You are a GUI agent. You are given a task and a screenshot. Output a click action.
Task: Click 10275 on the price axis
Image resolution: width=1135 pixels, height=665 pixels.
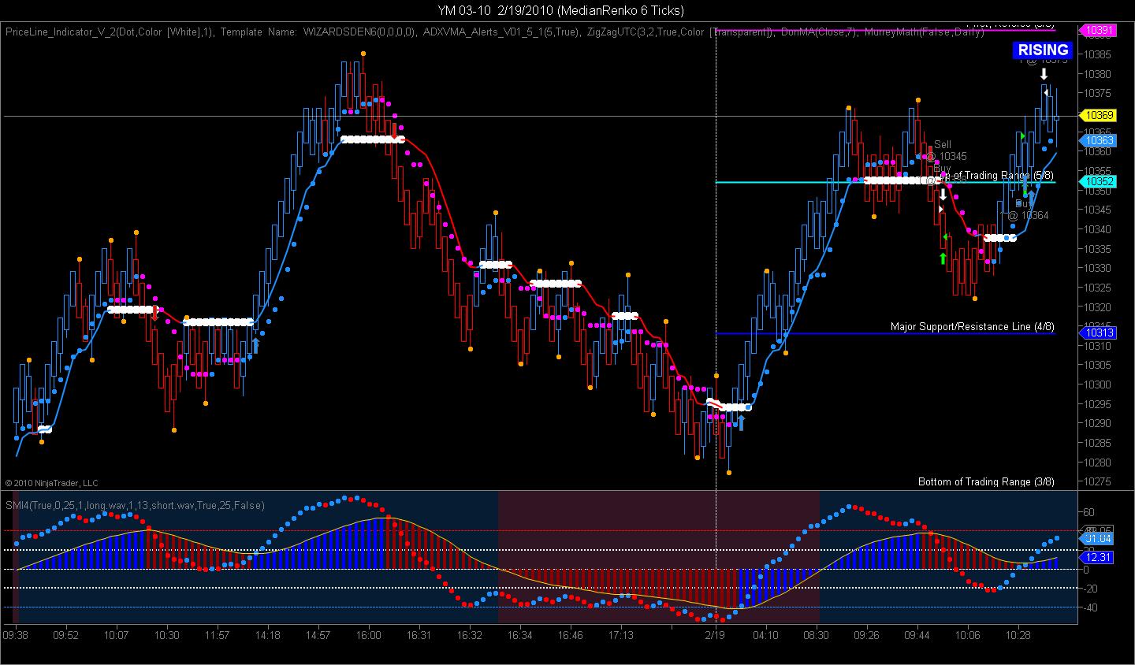point(1098,481)
